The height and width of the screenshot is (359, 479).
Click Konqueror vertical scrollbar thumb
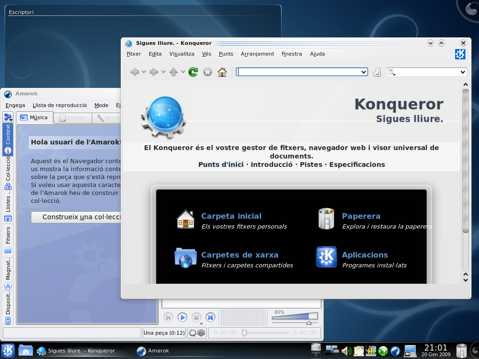(465, 161)
